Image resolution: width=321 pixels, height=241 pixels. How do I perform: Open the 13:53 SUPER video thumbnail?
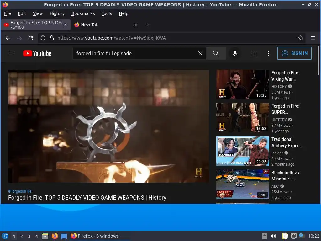pos(243,118)
